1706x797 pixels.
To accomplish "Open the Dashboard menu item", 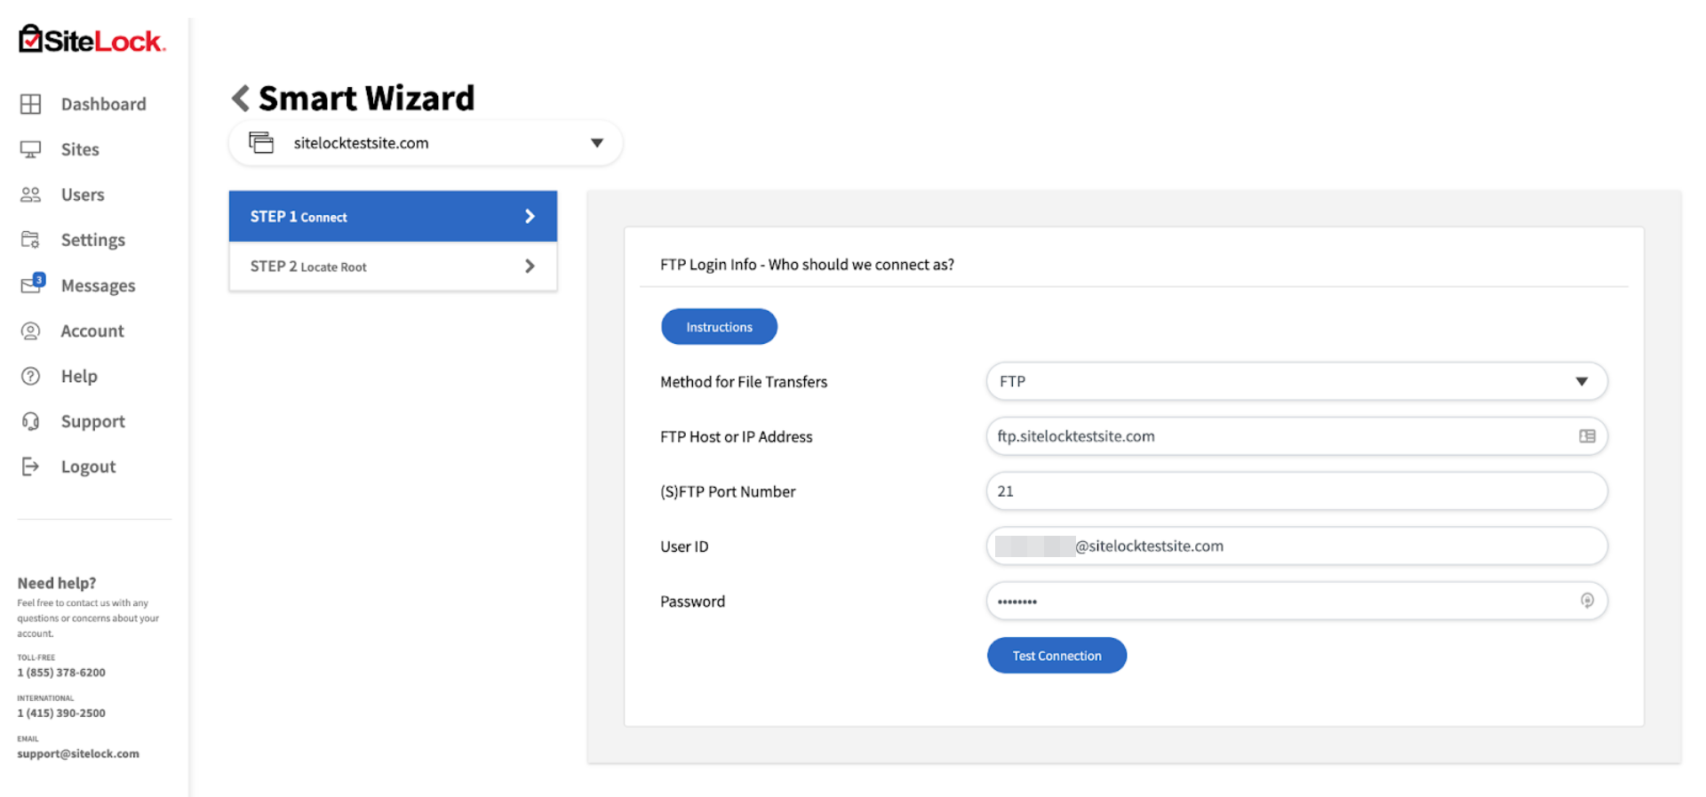I will pos(103,104).
